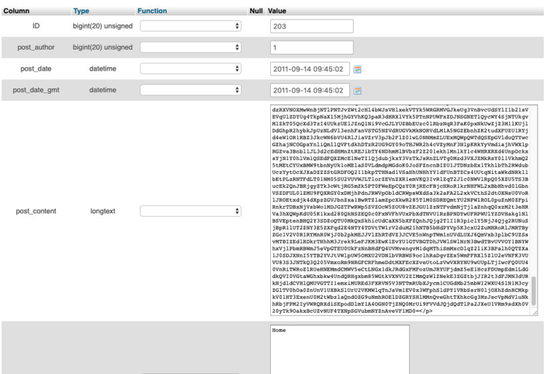The height and width of the screenshot is (374, 547).
Task: Click the Null header text
Action: pyautogui.click(x=256, y=11)
